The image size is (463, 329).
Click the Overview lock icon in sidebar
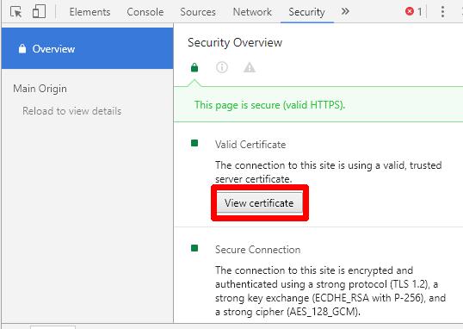(22, 48)
